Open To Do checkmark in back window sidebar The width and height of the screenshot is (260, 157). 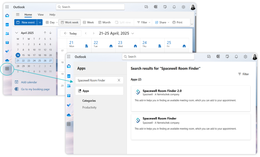point(7,51)
